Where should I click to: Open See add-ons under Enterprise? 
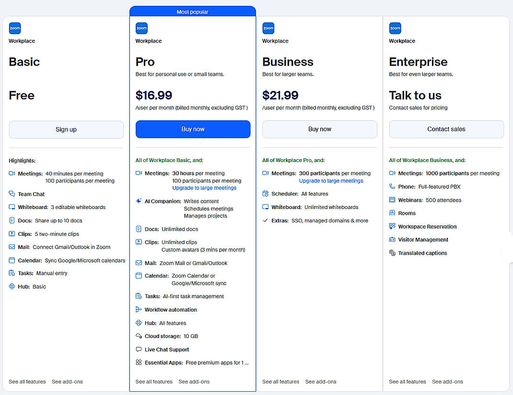[448, 382]
